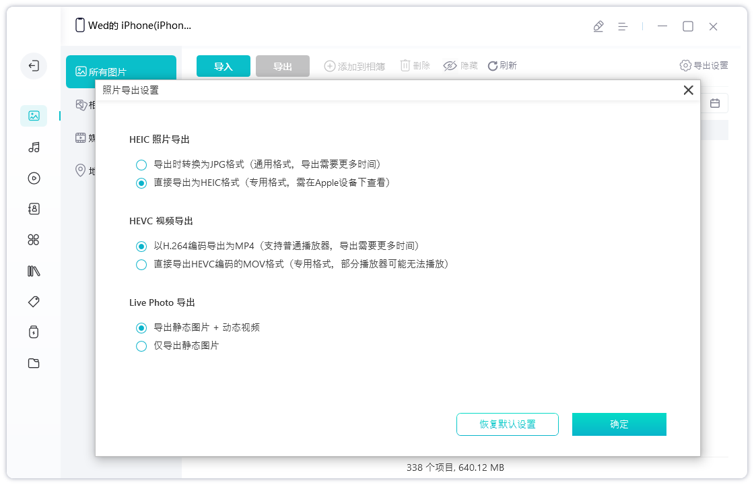
Task: Select 导出时转换为JPG格式 option
Action: point(141,164)
